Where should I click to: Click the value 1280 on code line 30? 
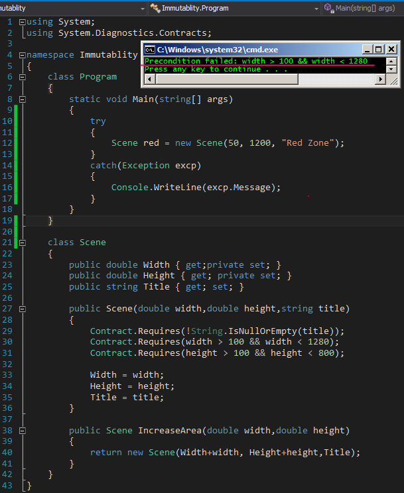coord(318,342)
